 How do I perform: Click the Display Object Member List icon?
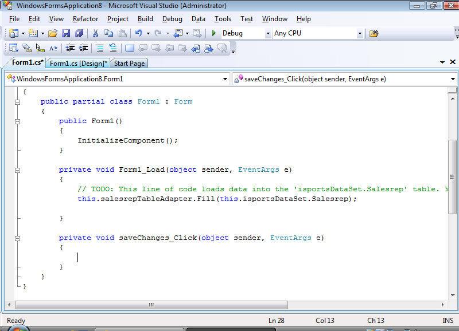(x=13, y=48)
